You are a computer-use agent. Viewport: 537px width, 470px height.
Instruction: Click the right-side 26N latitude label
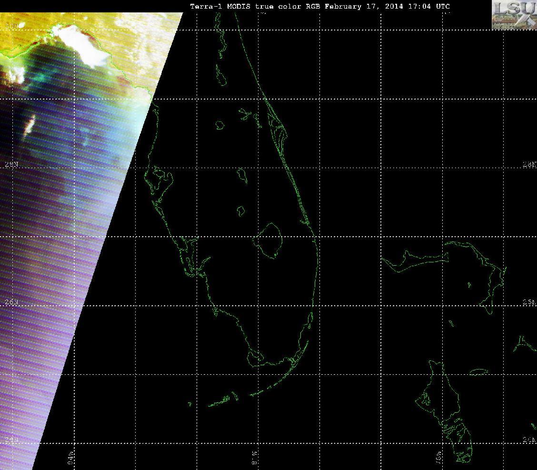[529, 302]
